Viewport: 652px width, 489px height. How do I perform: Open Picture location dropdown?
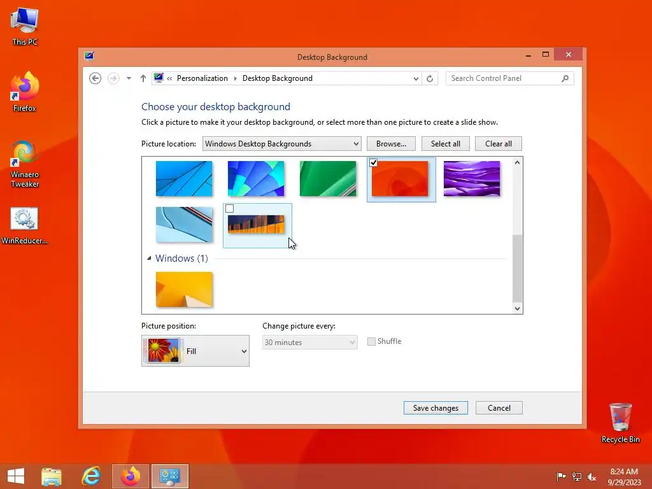tap(282, 143)
